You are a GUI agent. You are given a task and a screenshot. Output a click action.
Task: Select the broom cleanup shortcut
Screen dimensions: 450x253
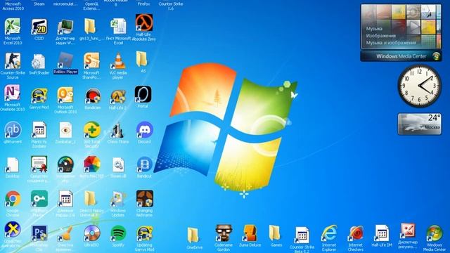coord(65,234)
